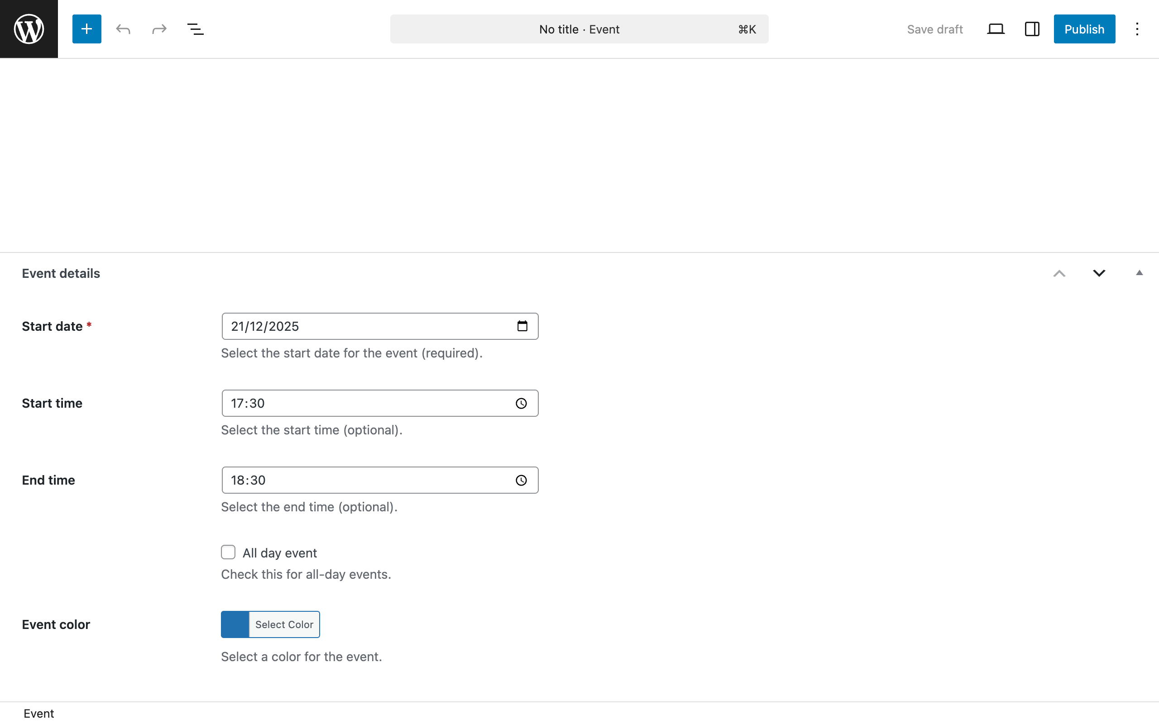Click the redo arrow icon
The height and width of the screenshot is (724, 1159).
pyautogui.click(x=159, y=29)
